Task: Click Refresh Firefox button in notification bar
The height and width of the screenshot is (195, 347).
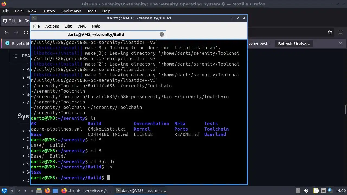Action: point(294,43)
